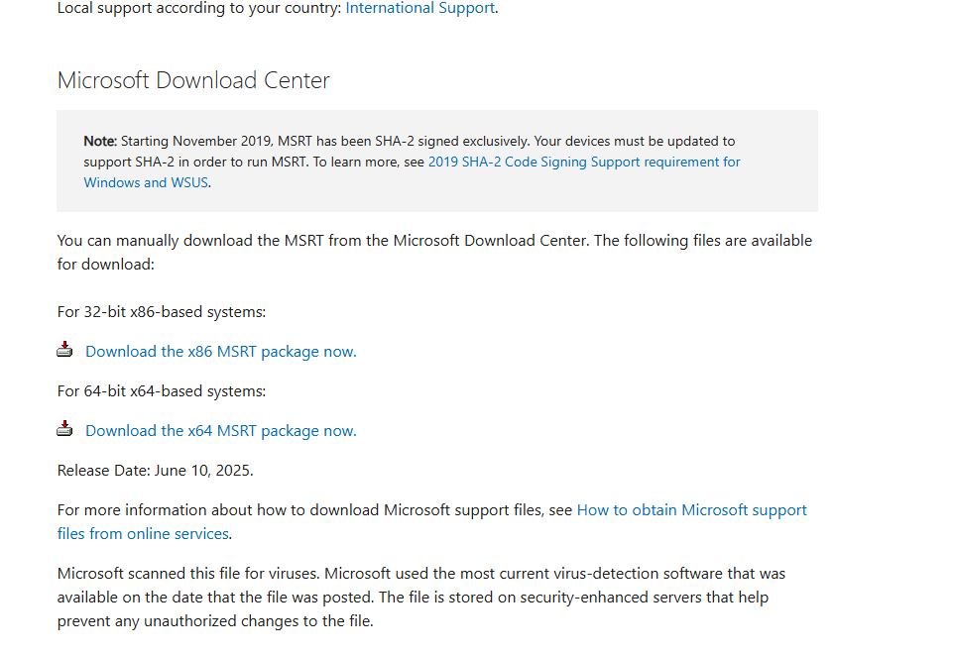Open 'How to obtain Microsoft support' link
The height and width of the screenshot is (655, 954).
pyautogui.click(x=692, y=509)
